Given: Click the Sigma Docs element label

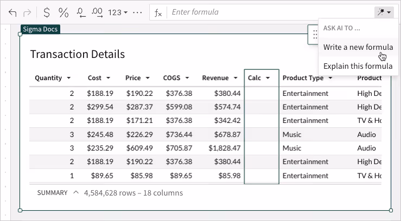Looking at the screenshot, I should point(40,29).
